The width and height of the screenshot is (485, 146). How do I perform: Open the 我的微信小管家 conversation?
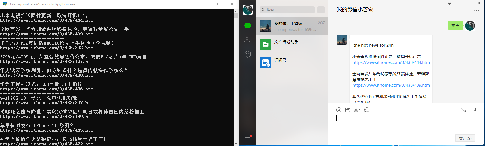click(x=292, y=26)
